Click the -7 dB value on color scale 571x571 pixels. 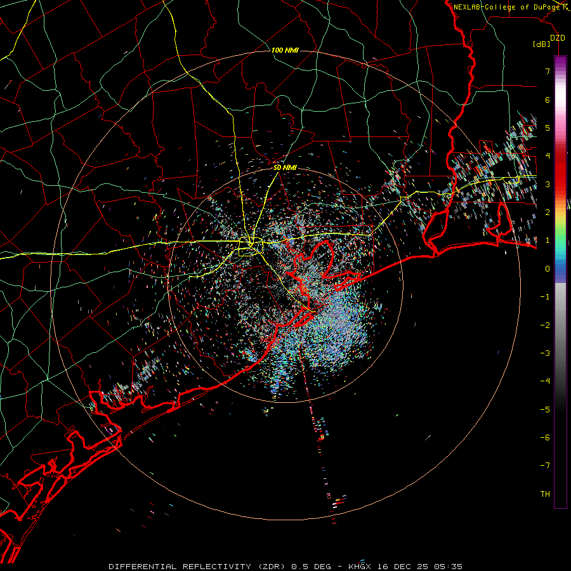click(x=545, y=466)
